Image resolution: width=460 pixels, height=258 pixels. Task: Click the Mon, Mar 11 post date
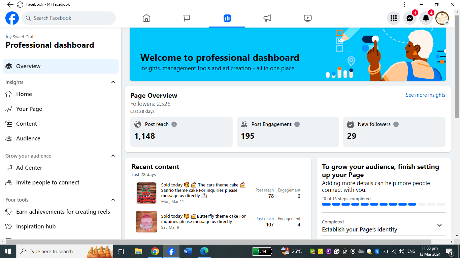[x=172, y=202]
